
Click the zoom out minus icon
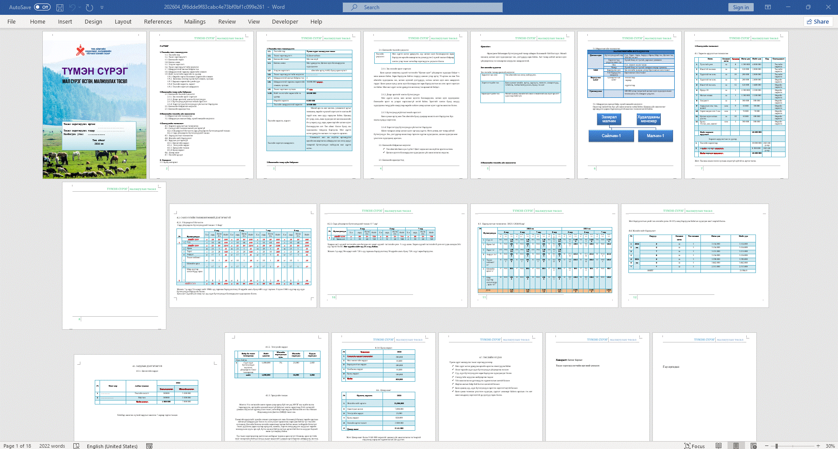click(766, 446)
